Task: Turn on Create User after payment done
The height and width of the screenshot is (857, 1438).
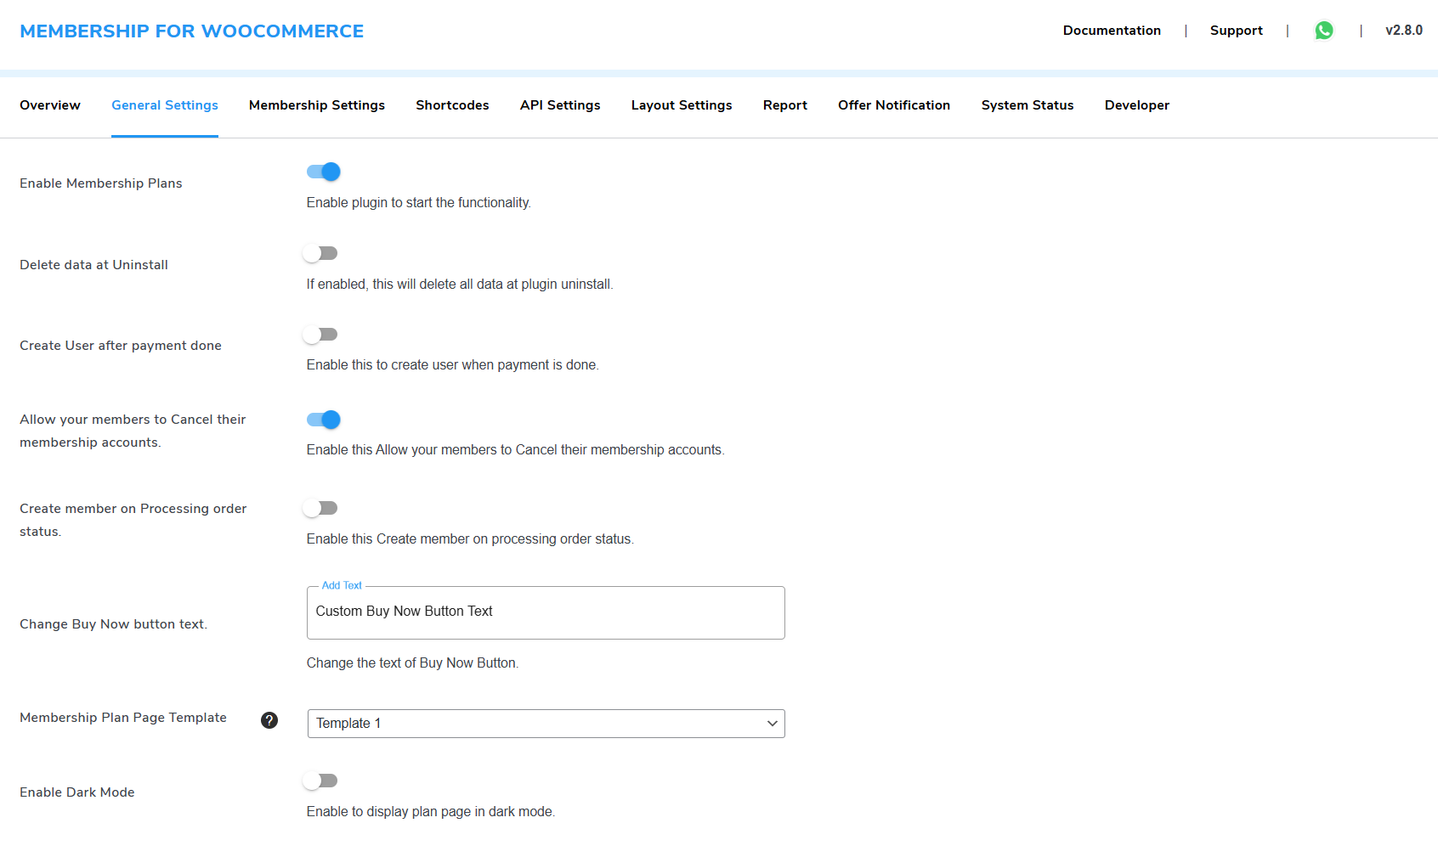Action: [320, 335]
